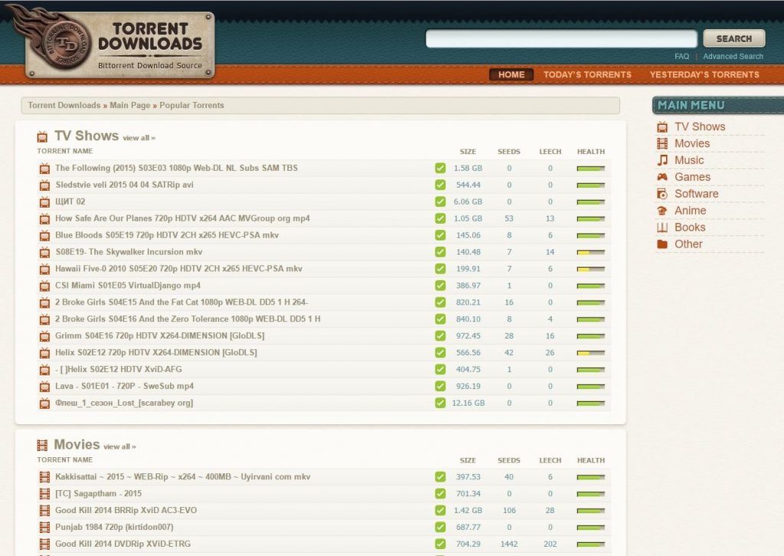Open - [ ]Helix S02E12 HDTV XviD-AFG torrent
Image resolution: width=784 pixels, height=556 pixels.
pos(119,369)
